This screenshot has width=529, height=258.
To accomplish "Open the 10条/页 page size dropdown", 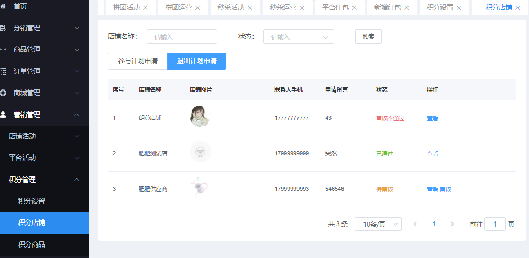I will [378, 224].
